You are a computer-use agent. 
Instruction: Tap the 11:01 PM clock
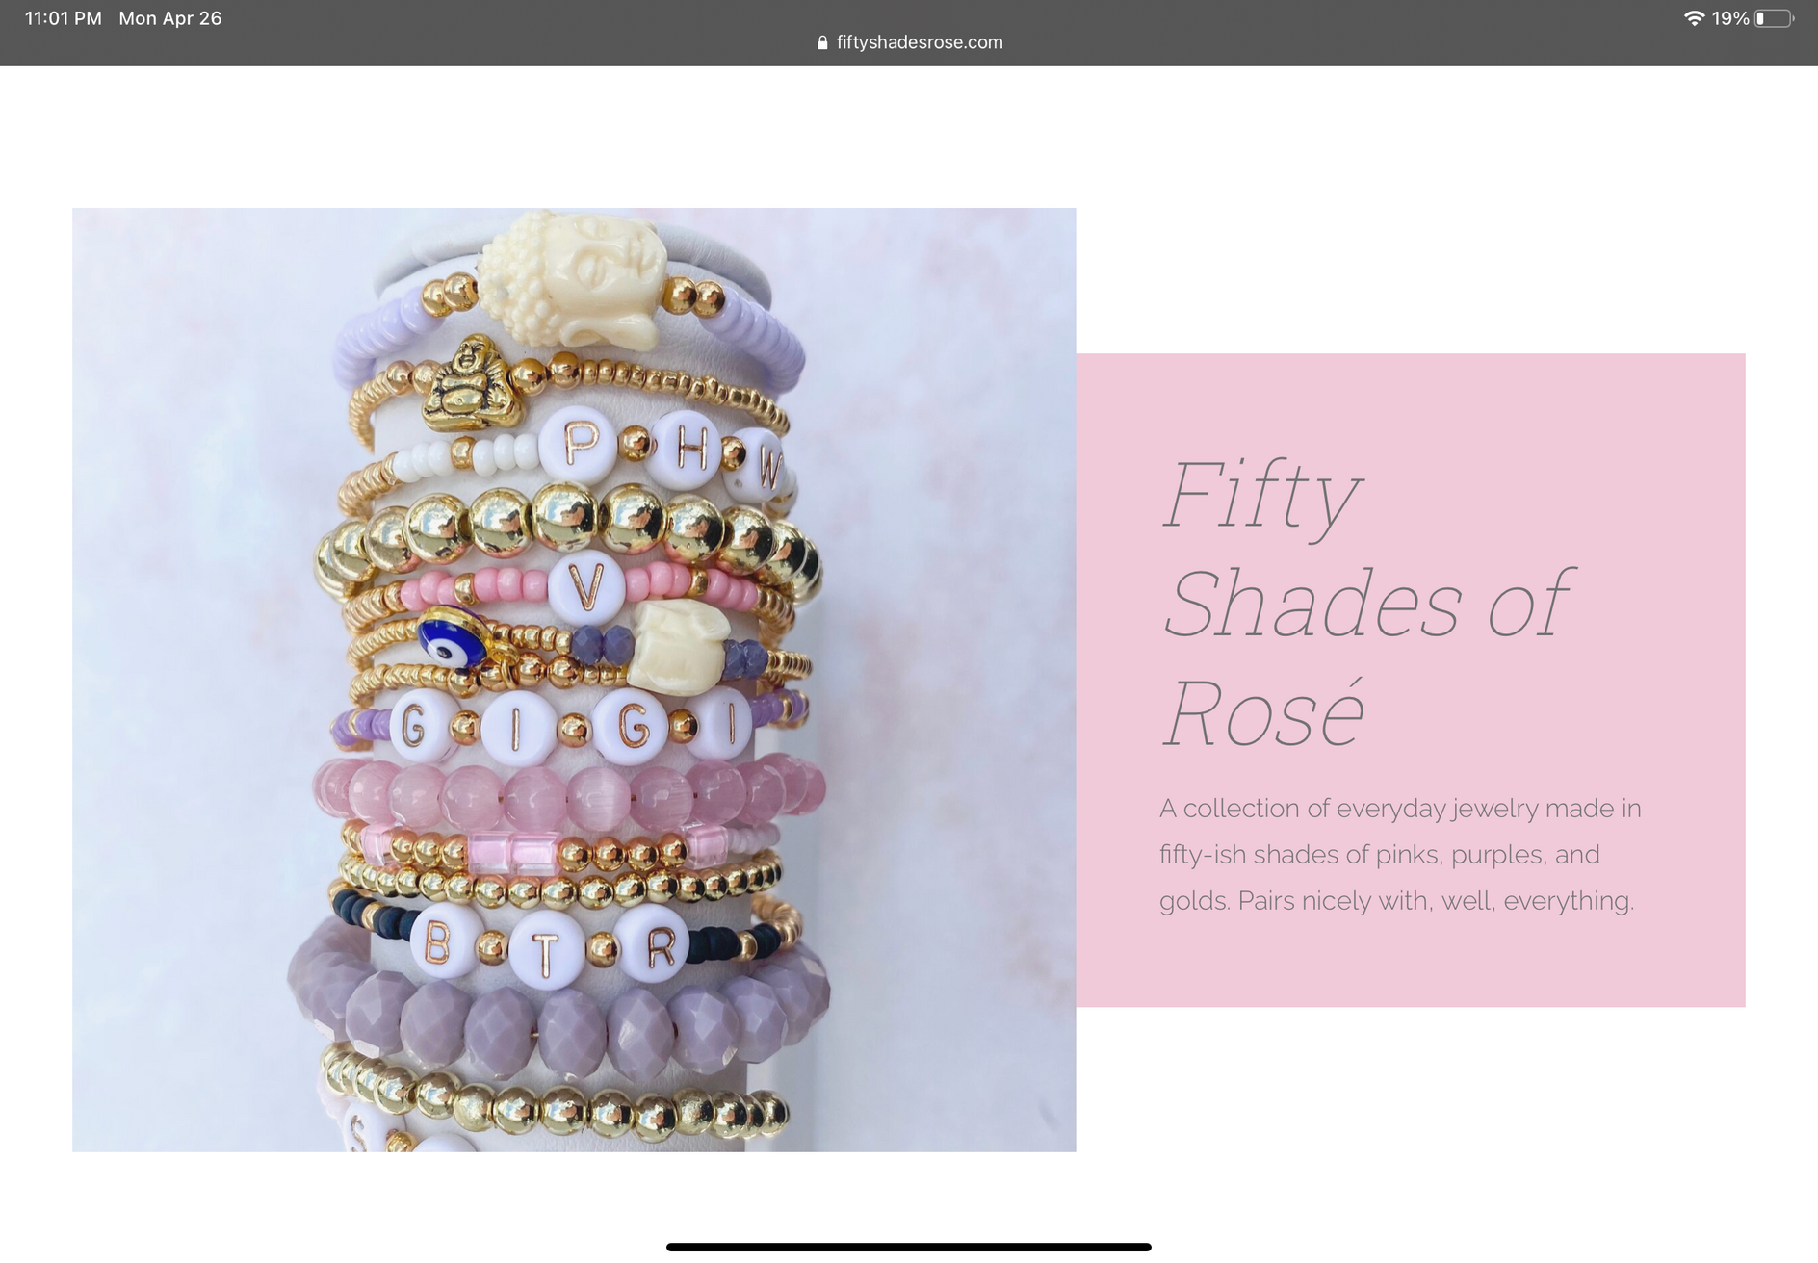click(64, 18)
